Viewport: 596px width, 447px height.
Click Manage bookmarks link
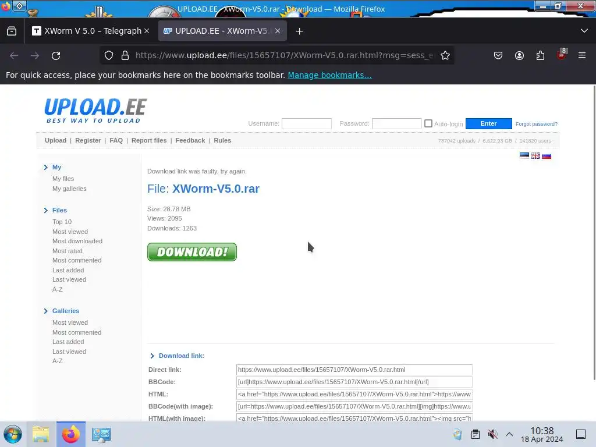coord(329,75)
